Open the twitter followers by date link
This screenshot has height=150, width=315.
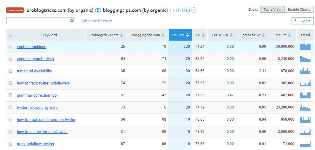[x=37, y=107]
